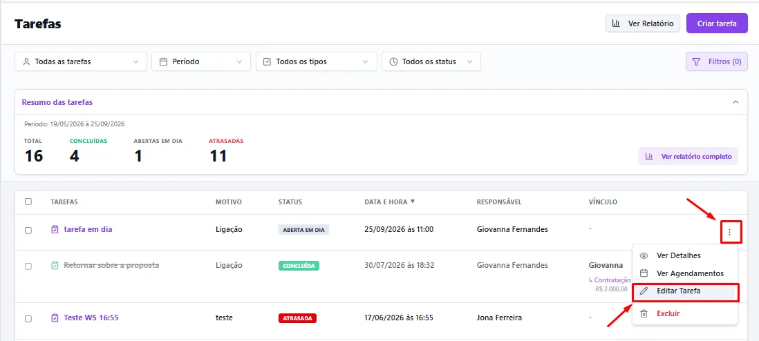Click the ATRASADA status badge

[x=297, y=319]
